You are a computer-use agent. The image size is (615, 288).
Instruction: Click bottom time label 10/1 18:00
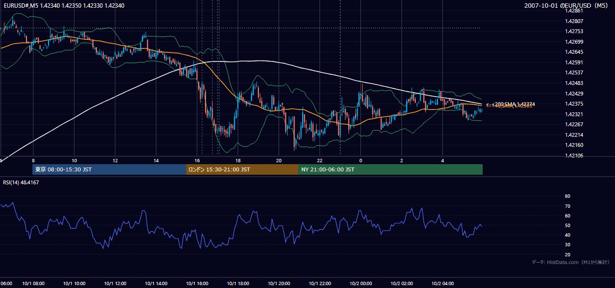(x=238, y=284)
